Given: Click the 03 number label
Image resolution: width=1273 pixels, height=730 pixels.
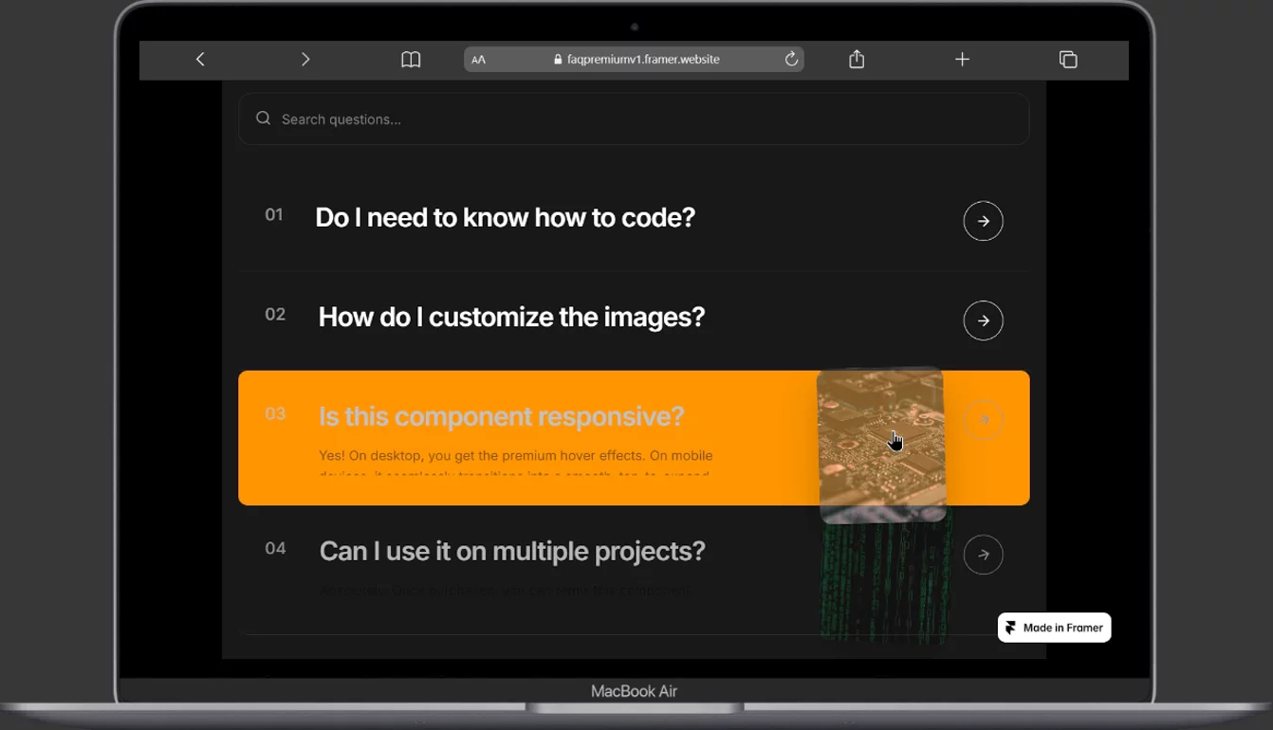Looking at the screenshot, I should [x=275, y=414].
